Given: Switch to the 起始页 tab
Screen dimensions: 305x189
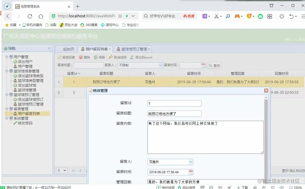Looking at the screenshot, I should [x=66, y=49].
